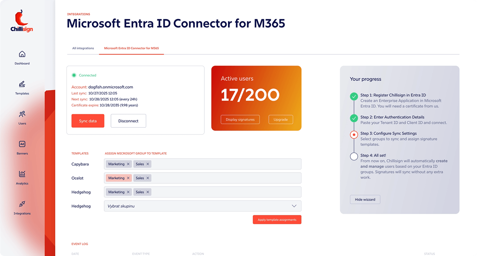This screenshot has width=477, height=256.
Task: Switch to All integrations tab
Action: pyautogui.click(x=83, y=48)
